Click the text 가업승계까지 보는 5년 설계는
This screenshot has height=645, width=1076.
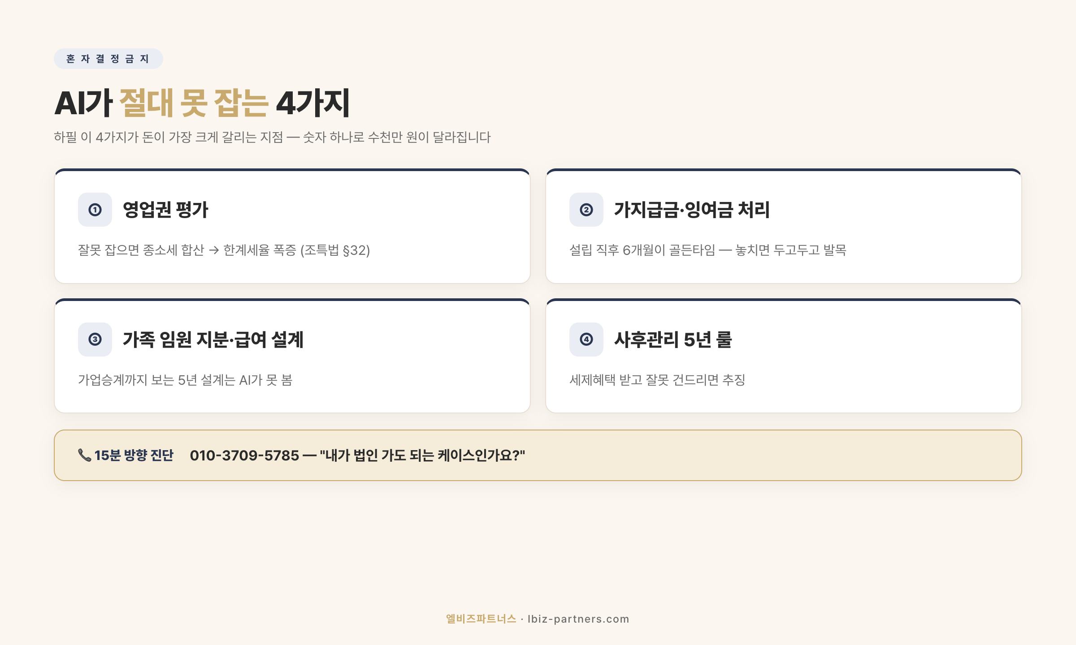157,380
